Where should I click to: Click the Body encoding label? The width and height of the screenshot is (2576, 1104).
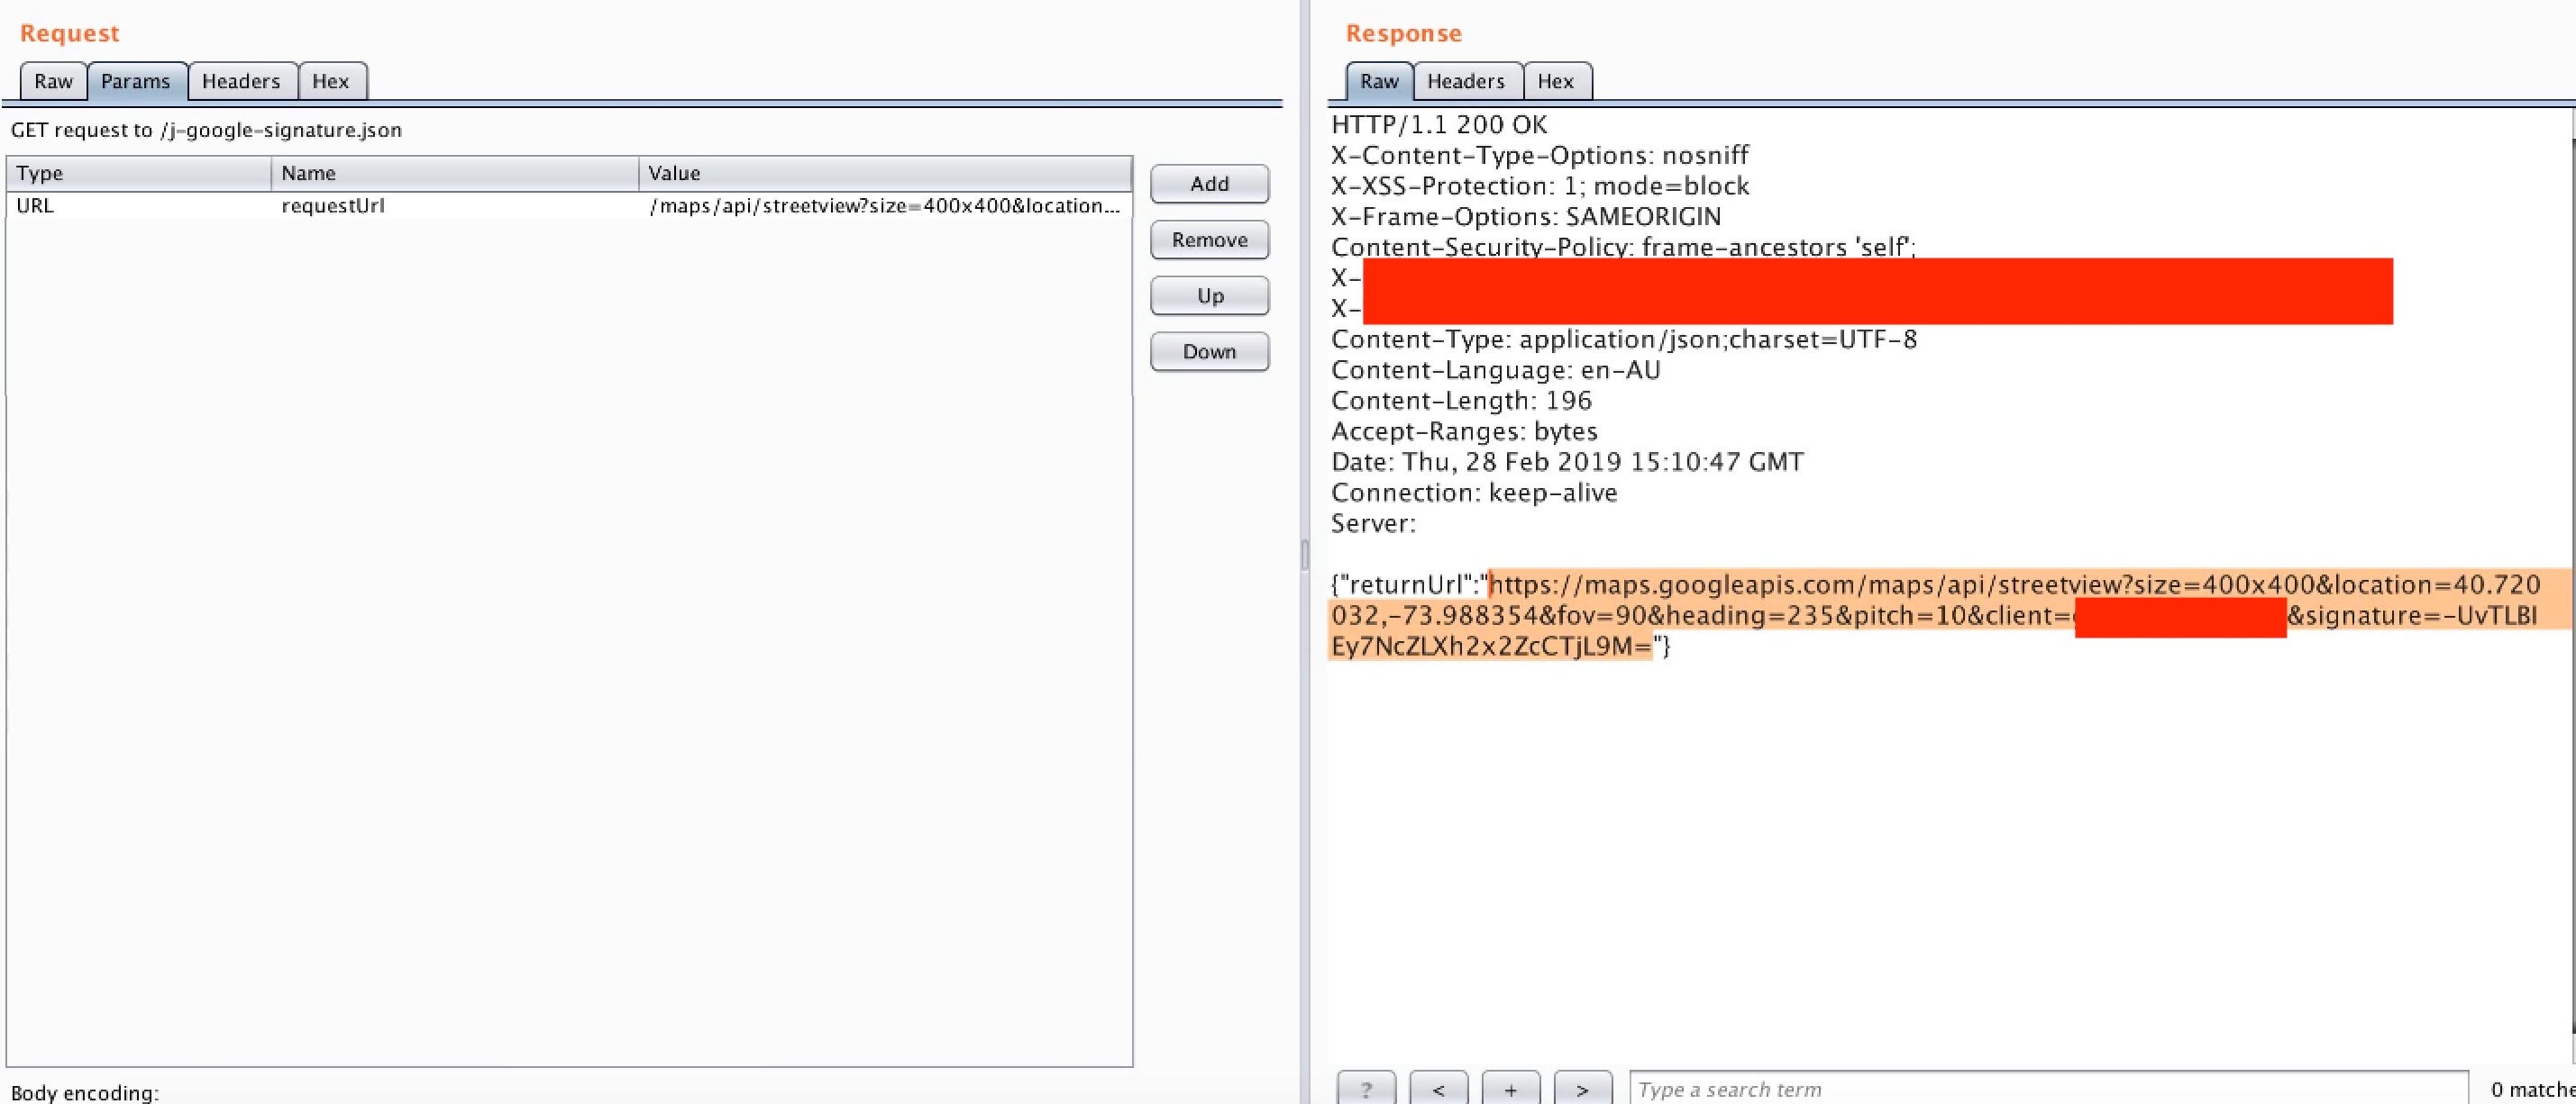[85, 1093]
